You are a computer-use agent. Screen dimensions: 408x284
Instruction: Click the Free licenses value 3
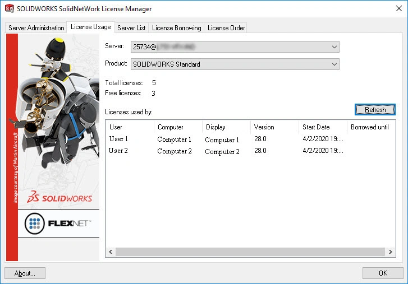click(154, 93)
